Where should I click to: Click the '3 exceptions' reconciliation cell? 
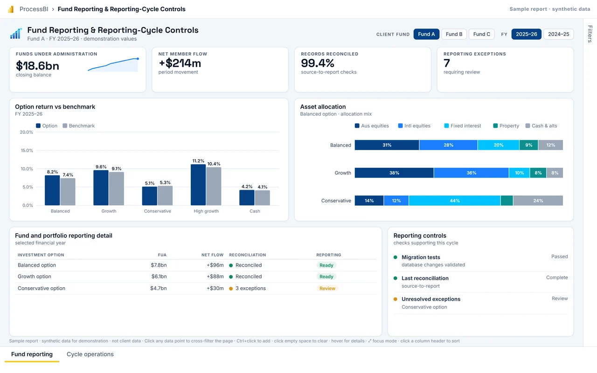coord(248,288)
